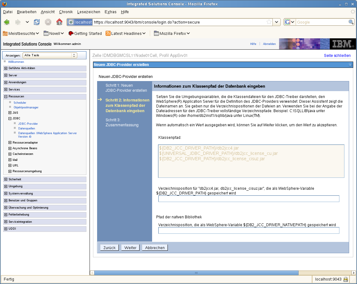Open the Extras menu
Image resolution: width=357 pixels, height=284 pixels.
tap(110, 12)
